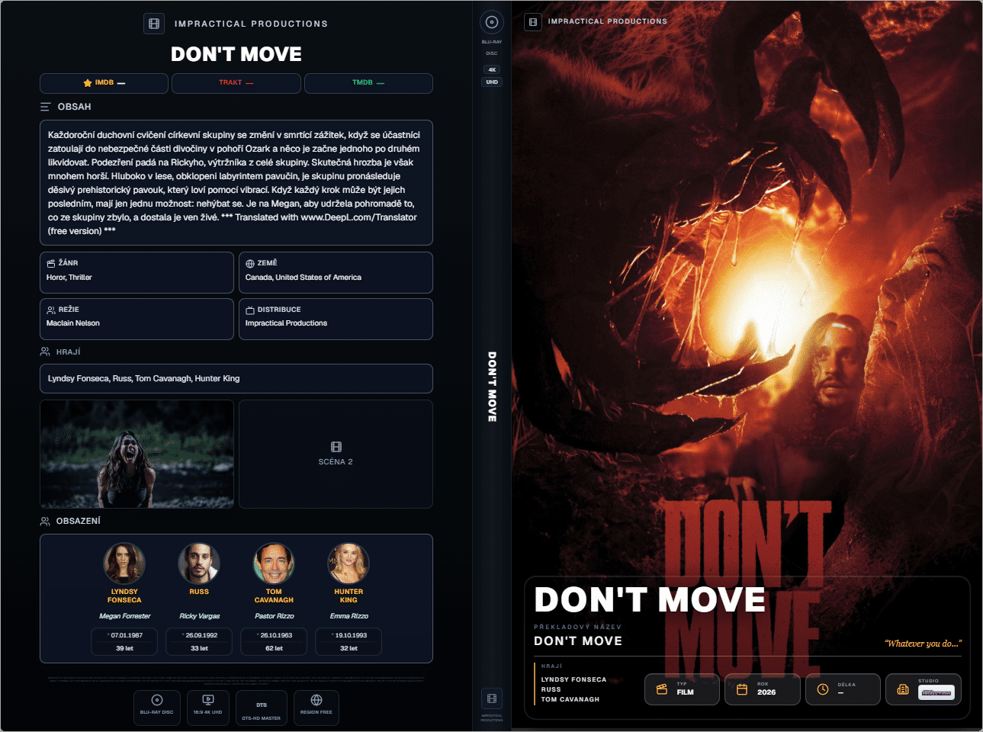Click Russ cast portrait
The image size is (983, 732).
(199, 563)
